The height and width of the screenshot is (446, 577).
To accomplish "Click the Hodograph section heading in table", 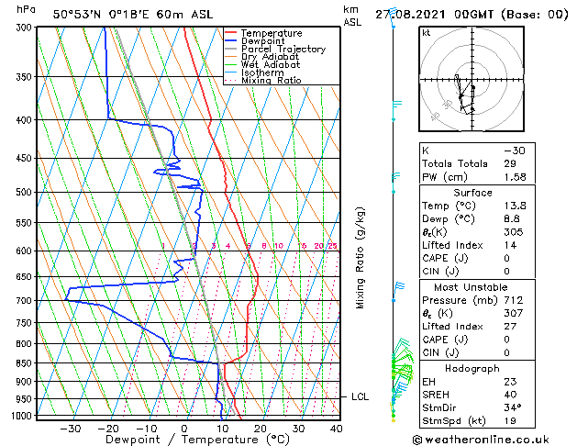I will coord(472,368).
